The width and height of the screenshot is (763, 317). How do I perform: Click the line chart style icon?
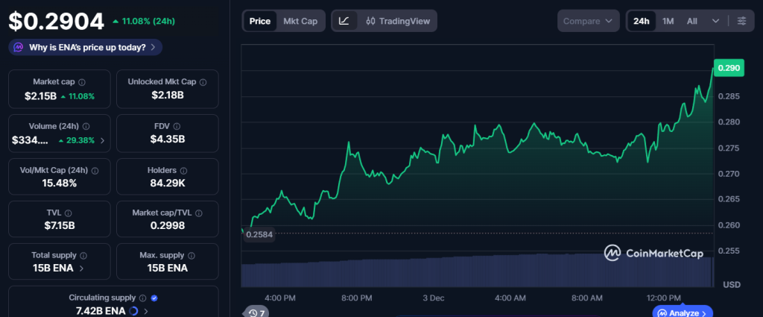point(343,21)
